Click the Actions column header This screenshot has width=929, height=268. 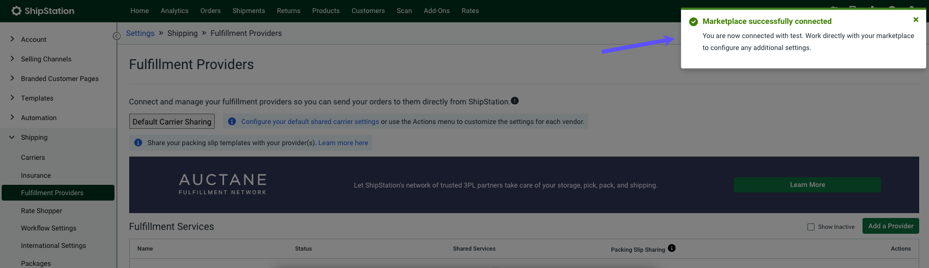click(901, 248)
